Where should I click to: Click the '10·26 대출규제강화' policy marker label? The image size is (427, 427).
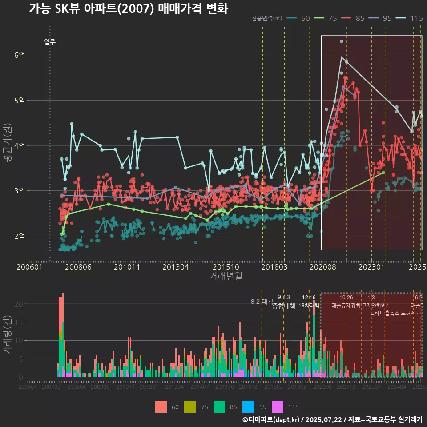pos(346,302)
